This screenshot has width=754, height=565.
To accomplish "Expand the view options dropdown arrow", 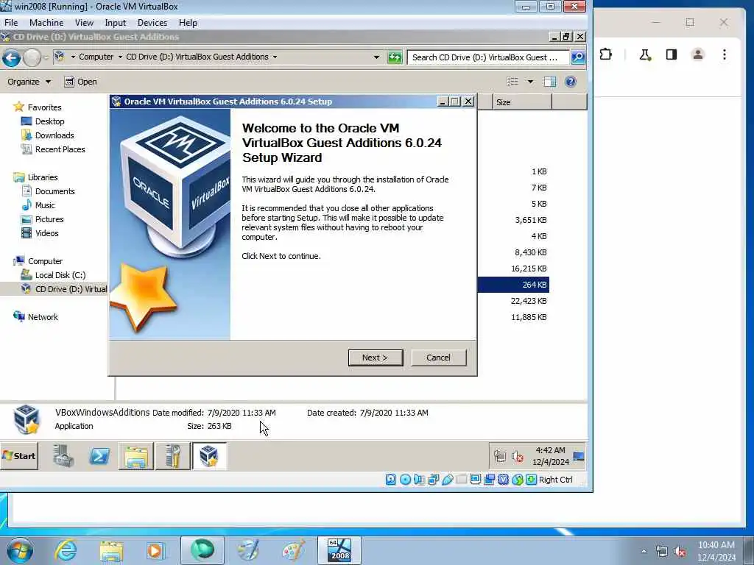I will click(530, 82).
